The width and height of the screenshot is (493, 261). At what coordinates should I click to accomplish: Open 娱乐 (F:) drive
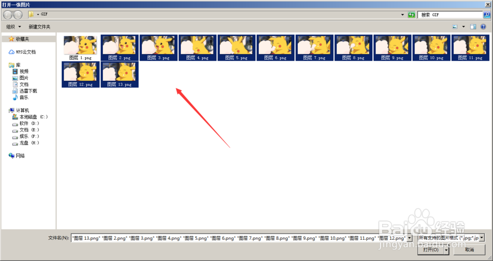click(26, 136)
